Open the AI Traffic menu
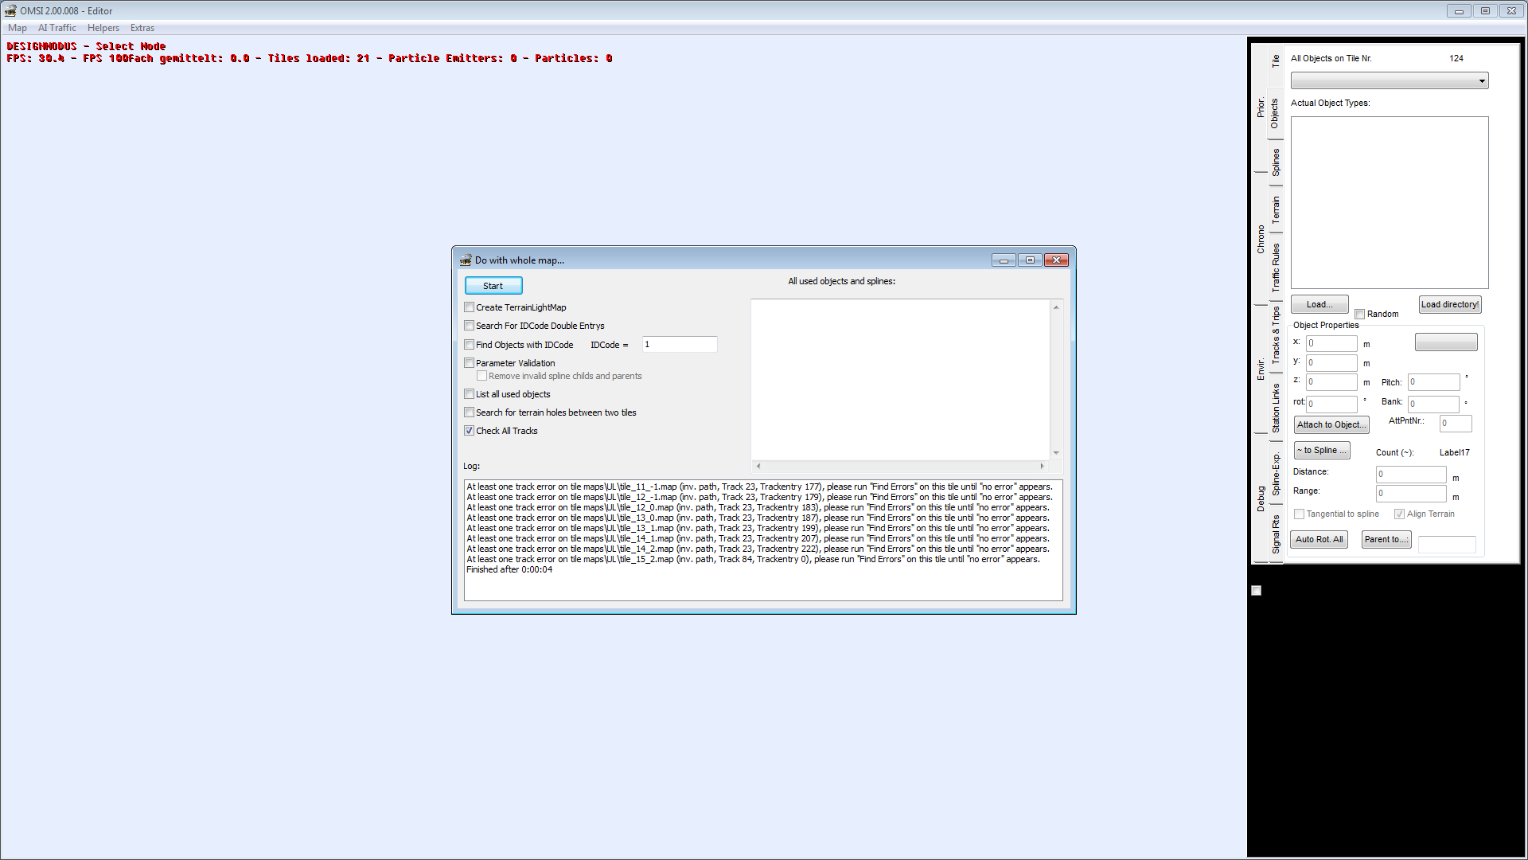1528x860 pixels. (x=57, y=28)
